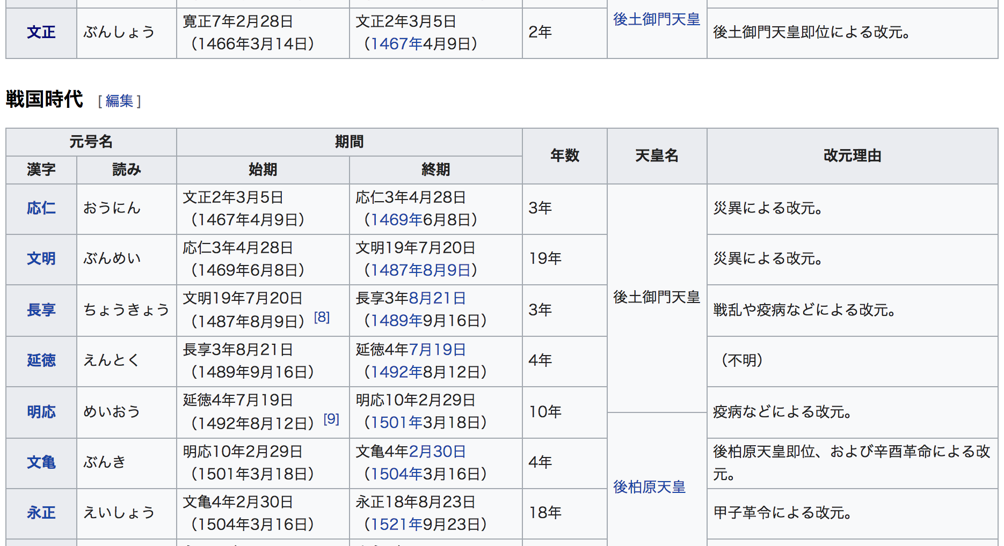Follow the 応仁 era link
Screen dimensions: 1004x546
click(41, 209)
